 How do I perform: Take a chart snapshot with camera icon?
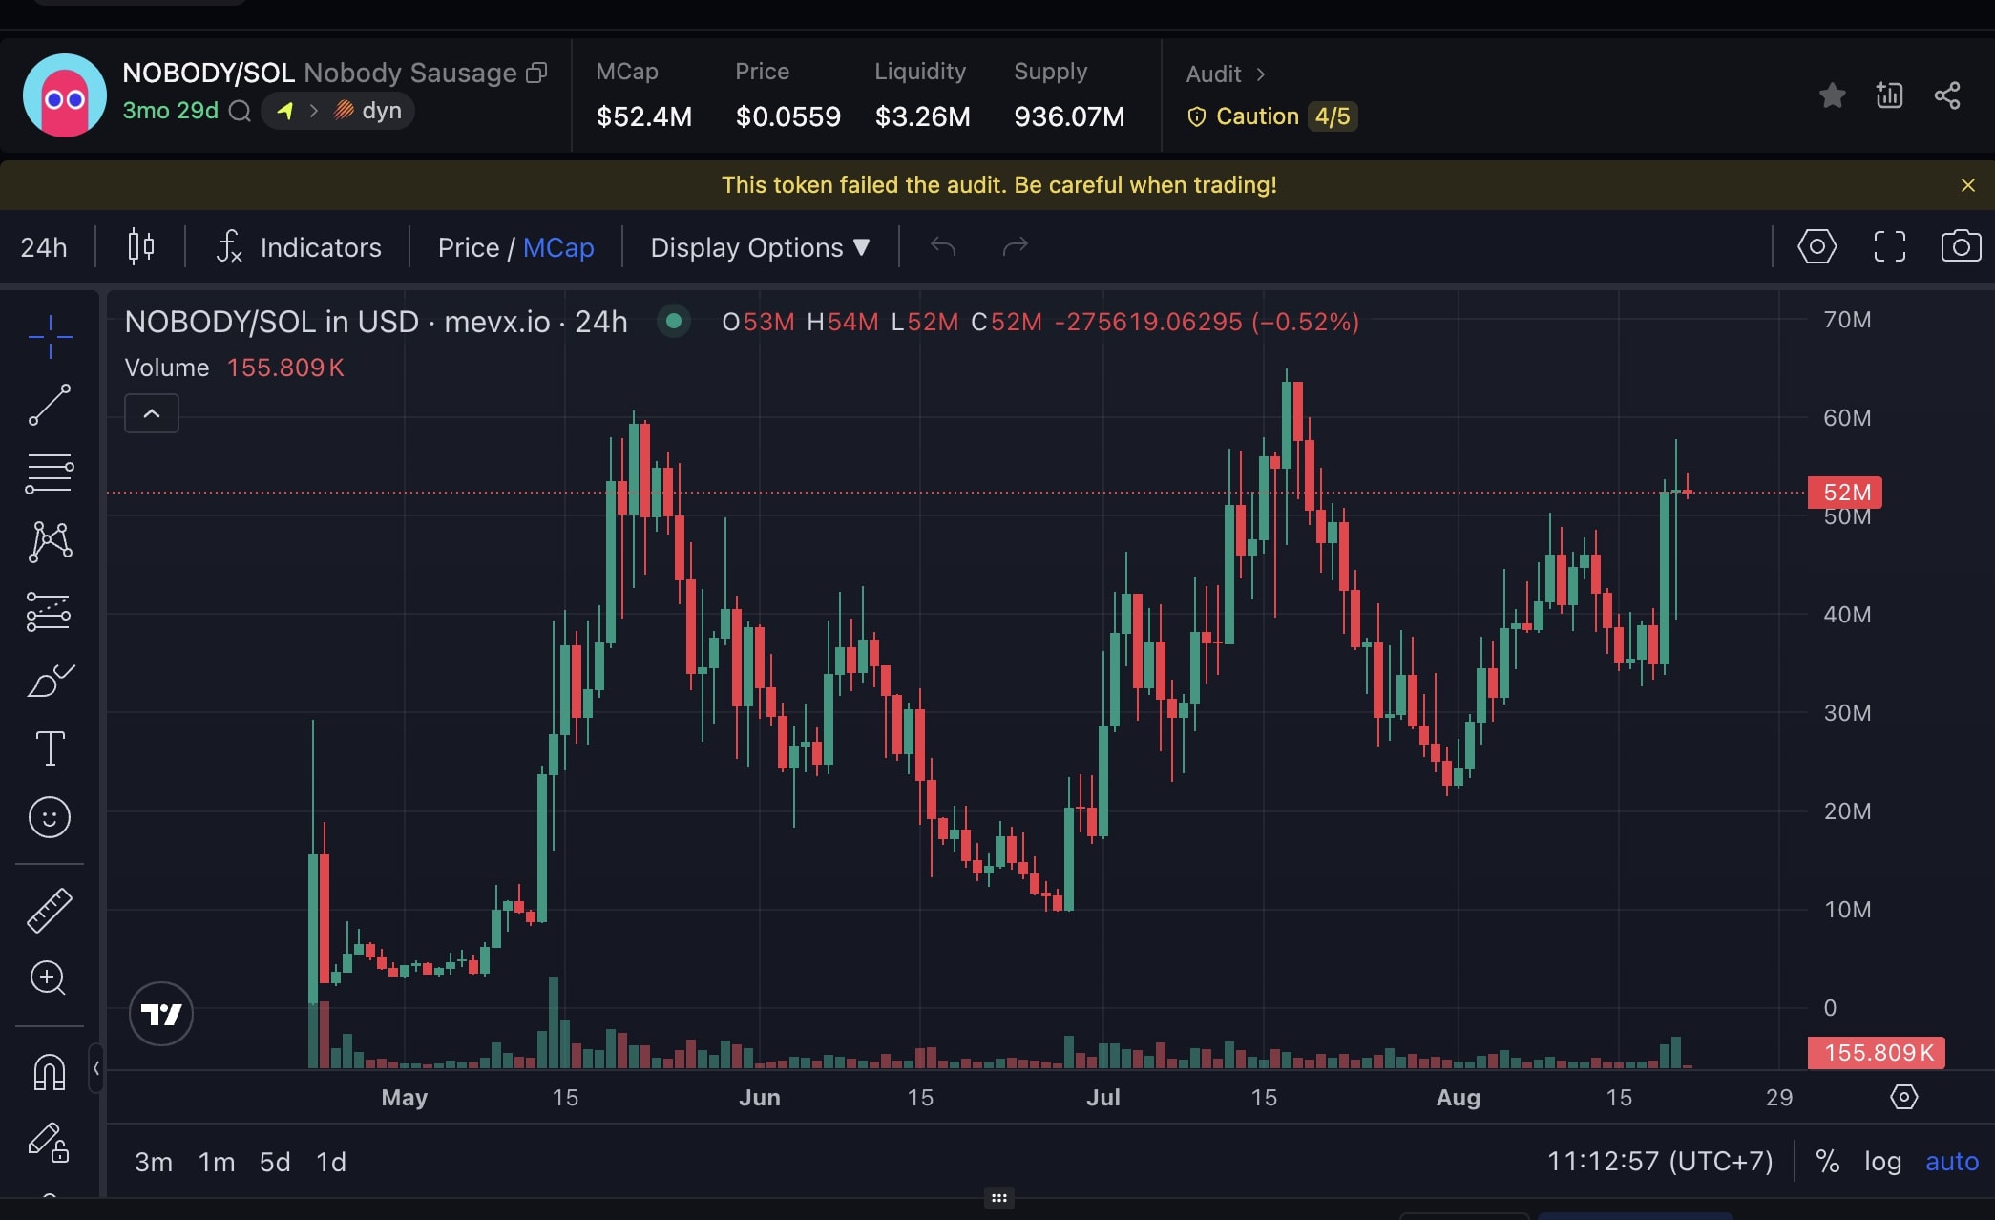(1961, 246)
